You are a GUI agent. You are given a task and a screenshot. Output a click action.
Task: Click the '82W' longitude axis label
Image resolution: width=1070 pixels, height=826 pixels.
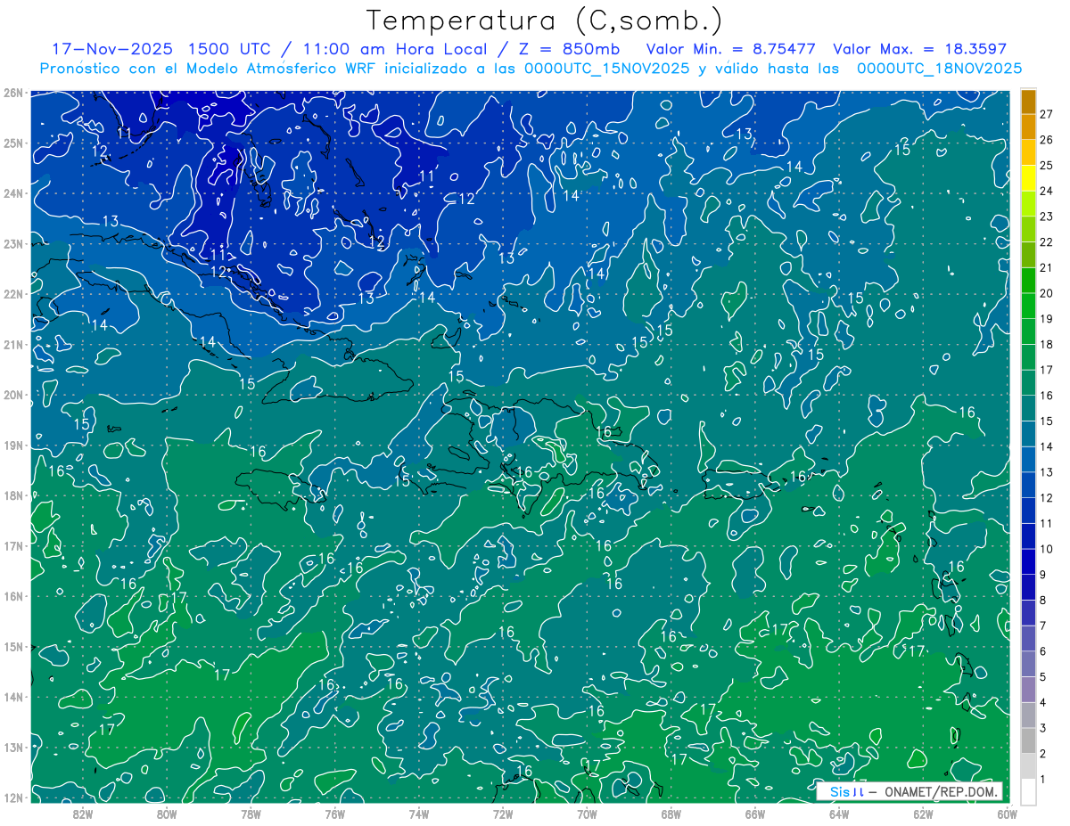[82, 813]
